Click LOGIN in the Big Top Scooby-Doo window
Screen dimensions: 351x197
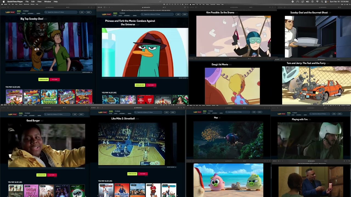[x=82, y=12]
